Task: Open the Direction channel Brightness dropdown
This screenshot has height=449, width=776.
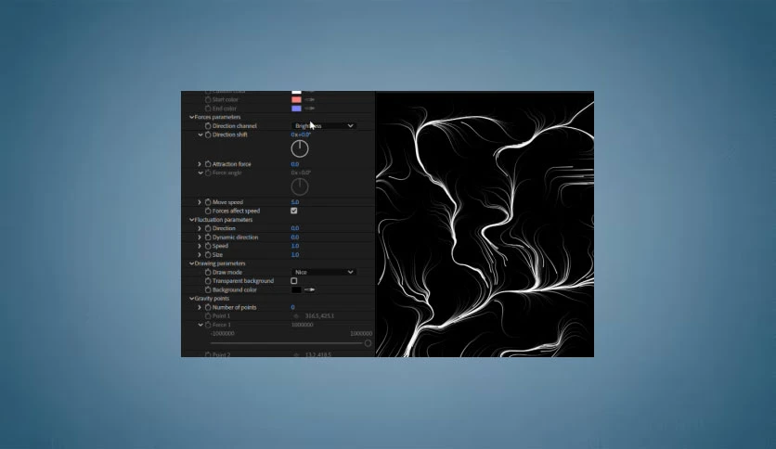Action: tap(324, 126)
